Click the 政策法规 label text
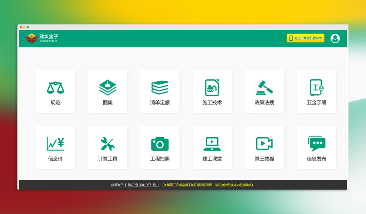 click(264, 102)
